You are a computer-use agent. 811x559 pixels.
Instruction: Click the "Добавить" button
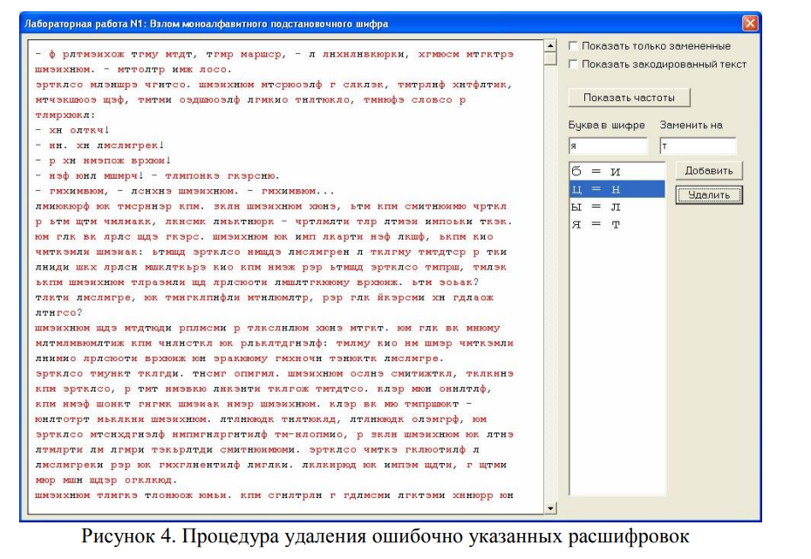click(708, 171)
